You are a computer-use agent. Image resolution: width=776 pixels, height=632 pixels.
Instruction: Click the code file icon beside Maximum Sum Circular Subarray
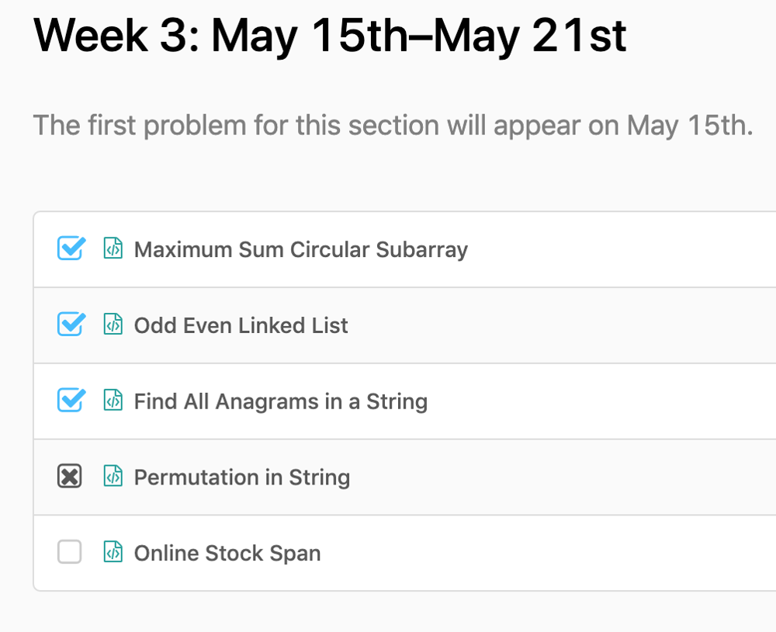click(113, 248)
